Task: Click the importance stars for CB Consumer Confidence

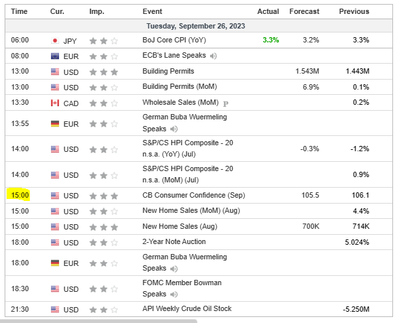Action: click(103, 196)
